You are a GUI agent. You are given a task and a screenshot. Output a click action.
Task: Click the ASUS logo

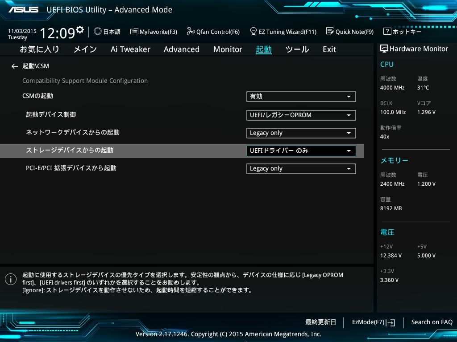tap(23, 10)
